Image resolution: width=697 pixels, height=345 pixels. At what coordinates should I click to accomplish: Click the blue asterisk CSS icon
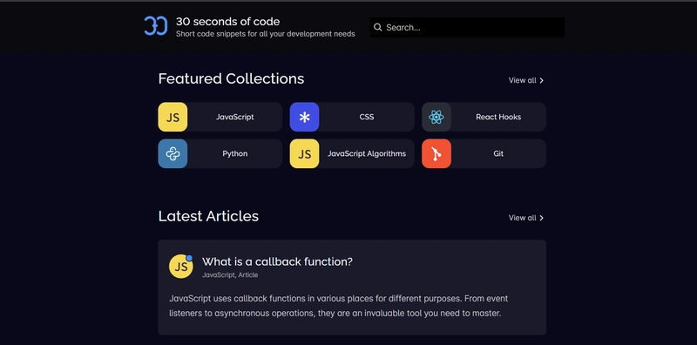(x=304, y=117)
